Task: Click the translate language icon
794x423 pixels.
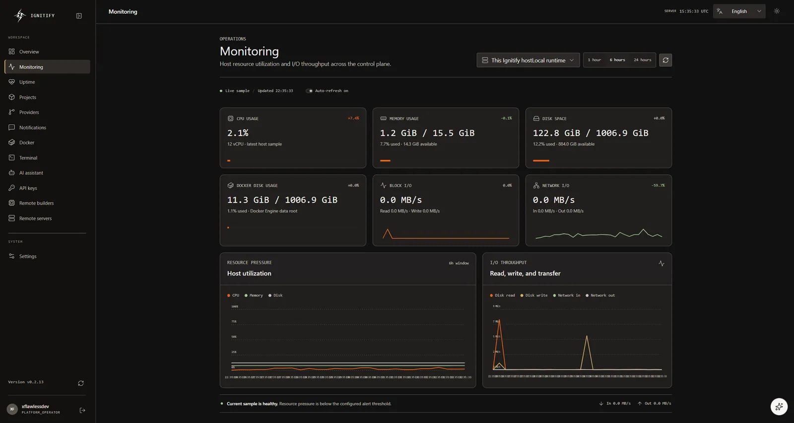Action: 720,11
